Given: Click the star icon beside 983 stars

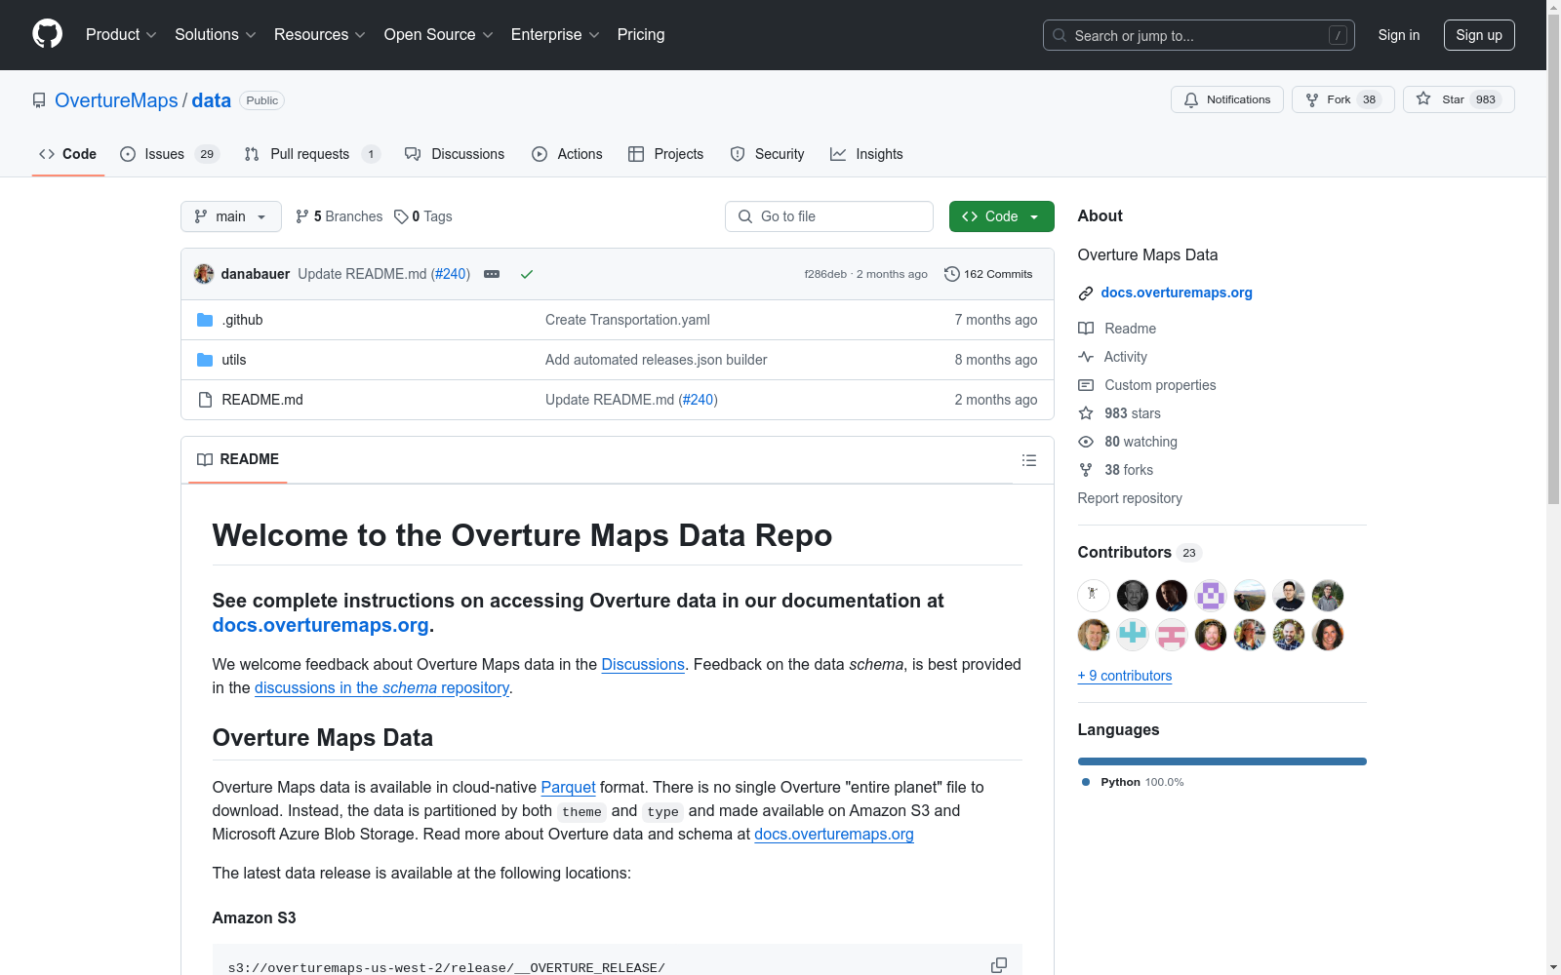Looking at the screenshot, I should (x=1086, y=413).
